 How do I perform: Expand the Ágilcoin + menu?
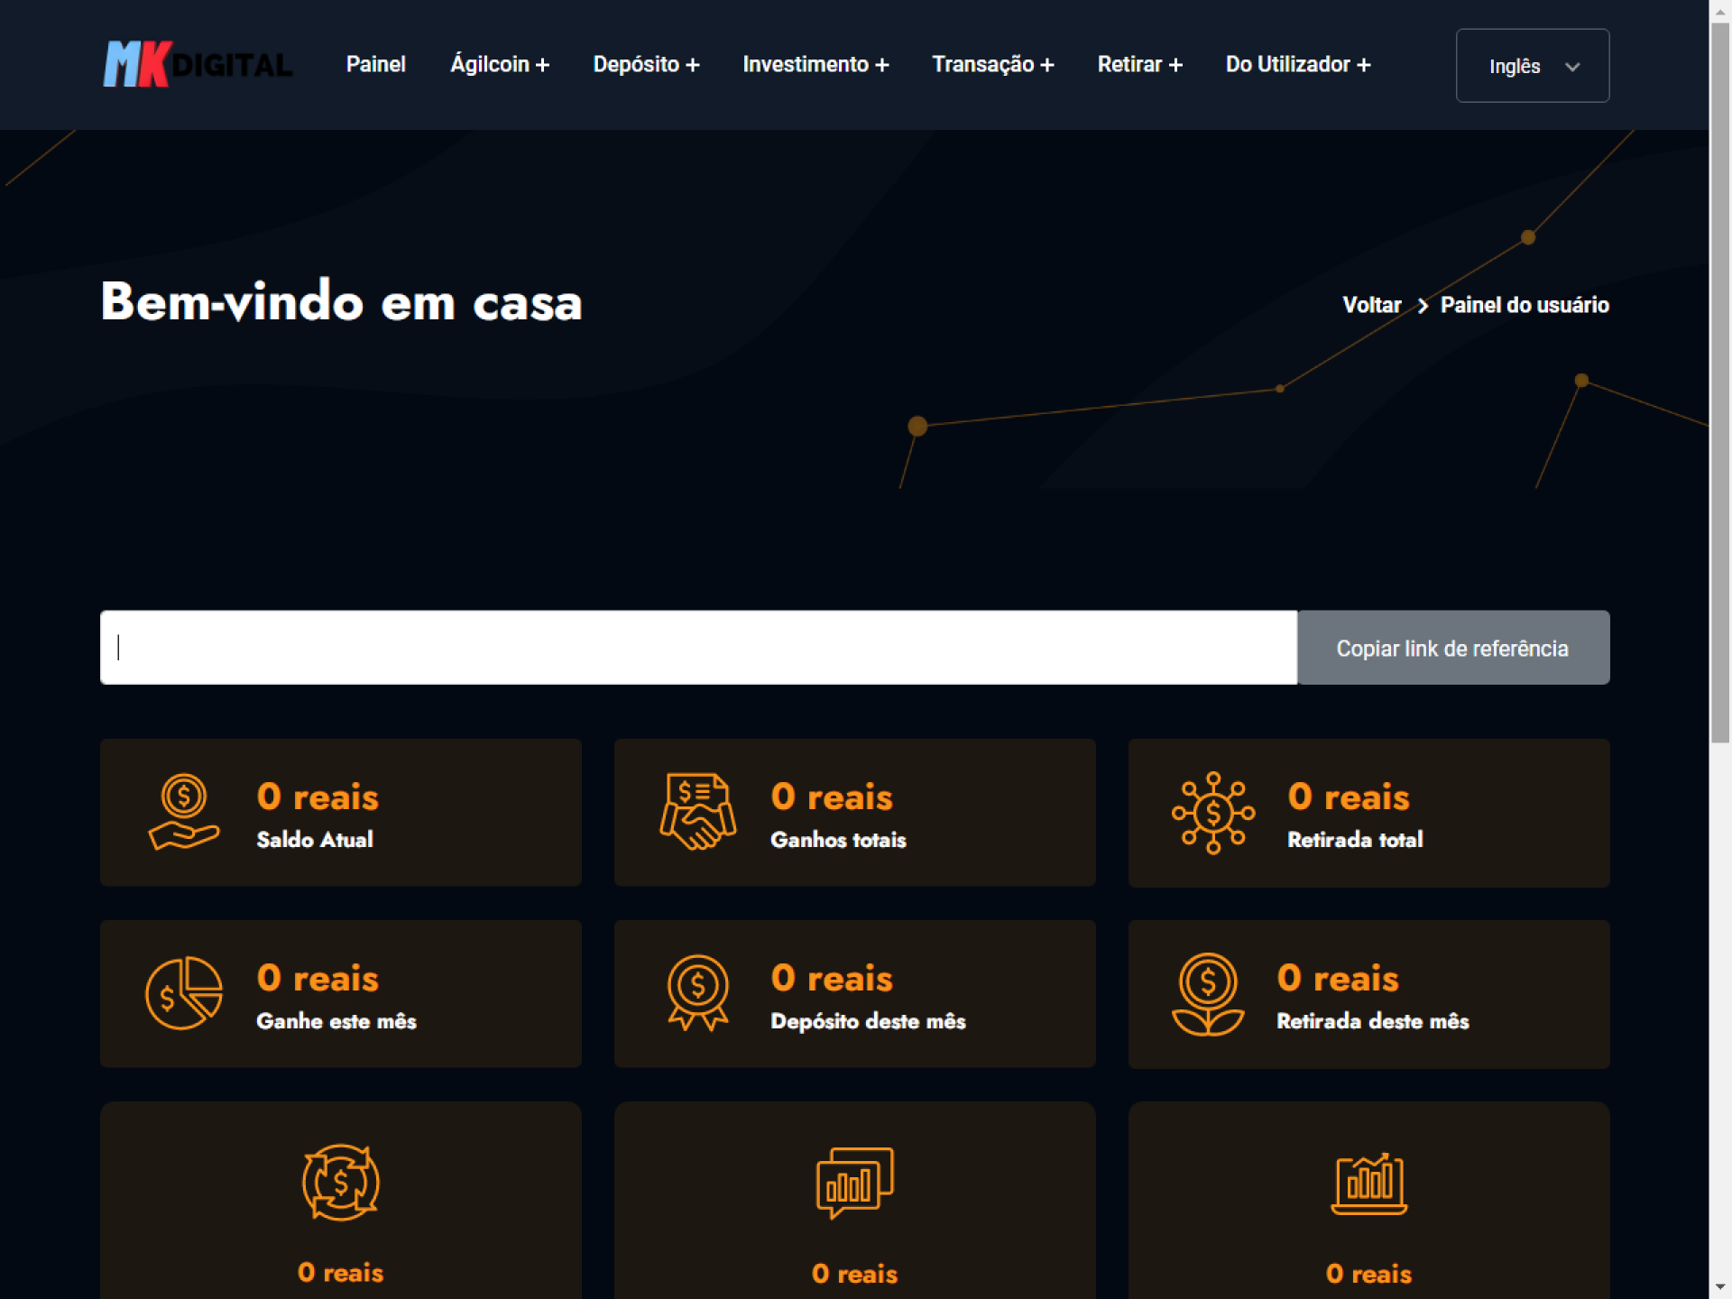click(x=500, y=64)
